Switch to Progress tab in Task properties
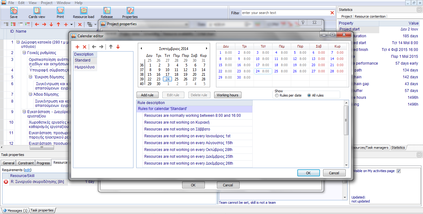Image resolution: width=423 pixels, height=214 pixels. tap(43, 163)
